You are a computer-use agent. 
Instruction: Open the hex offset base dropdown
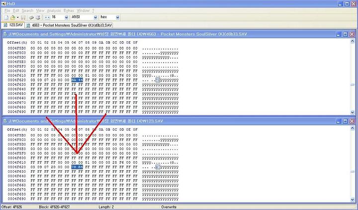pyautogui.click(x=117, y=17)
